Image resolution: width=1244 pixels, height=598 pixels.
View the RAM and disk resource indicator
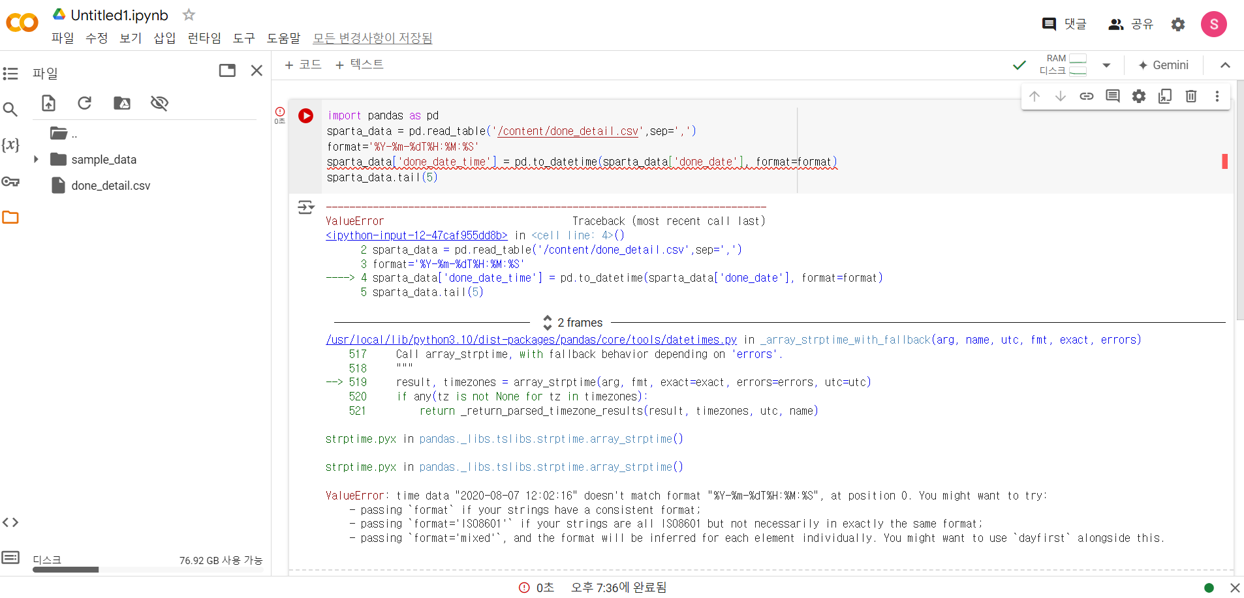pos(1063,65)
